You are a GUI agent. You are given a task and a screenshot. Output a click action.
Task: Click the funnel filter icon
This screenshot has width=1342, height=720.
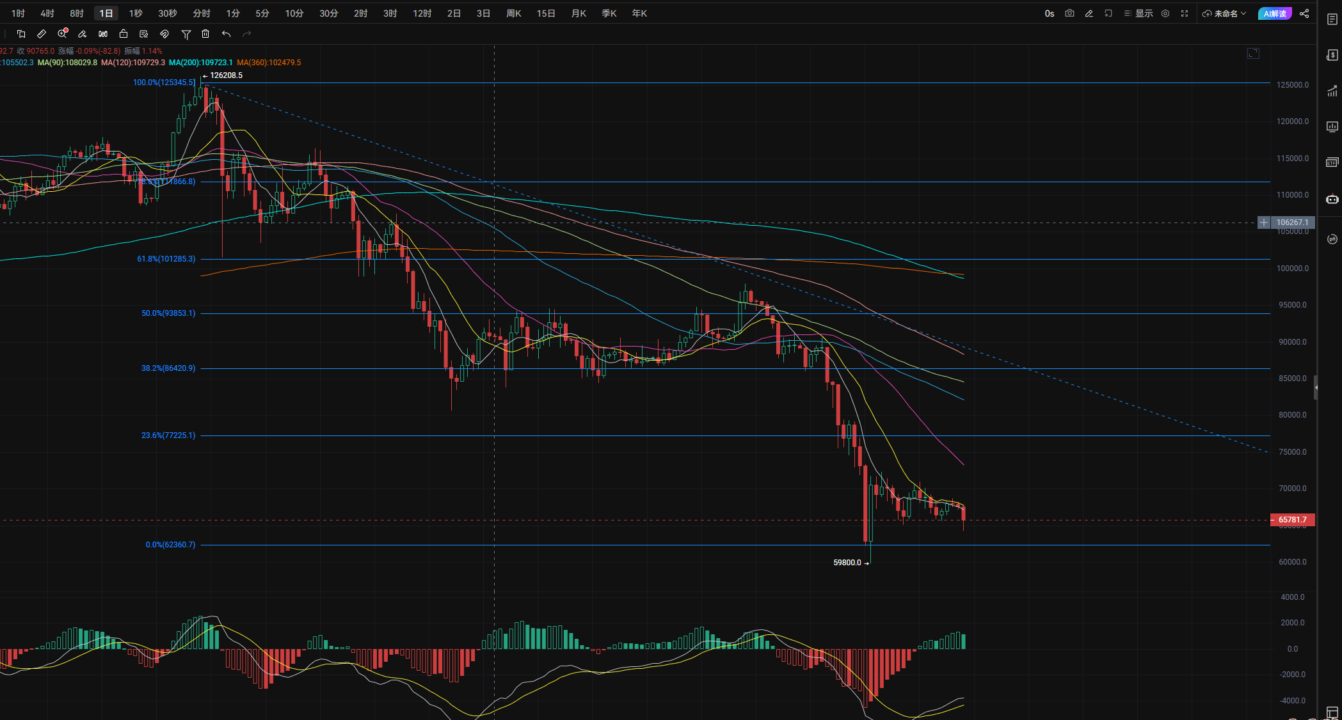point(186,35)
